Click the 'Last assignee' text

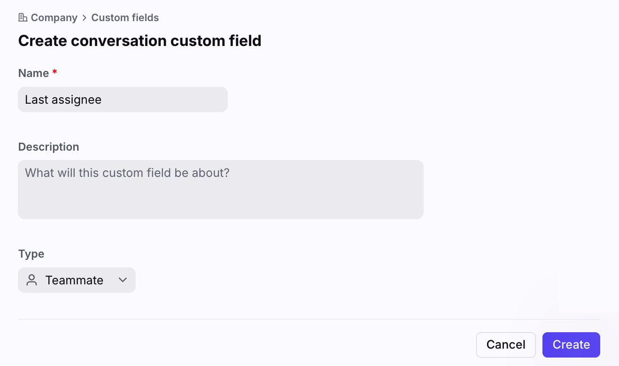pyautogui.click(x=63, y=99)
